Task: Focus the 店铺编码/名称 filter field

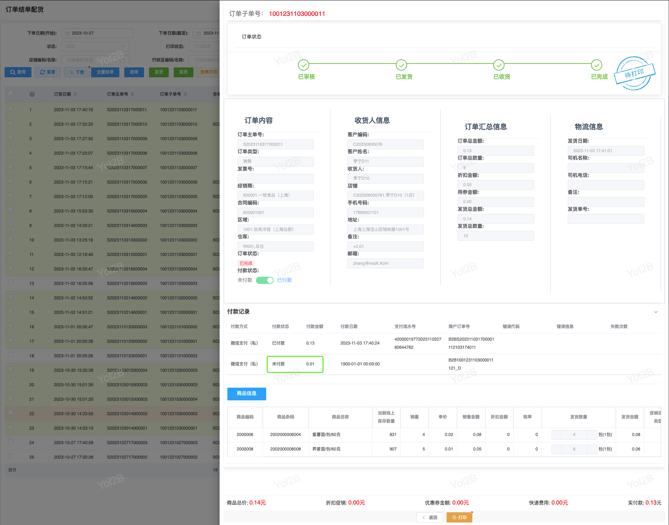Action: coord(95,60)
